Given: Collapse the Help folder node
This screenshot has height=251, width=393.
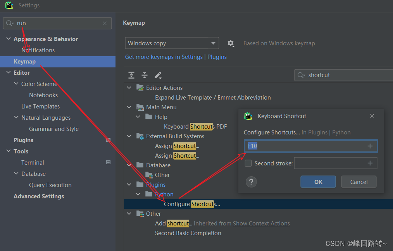Looking at the screenshot, I should pos(138,117).
